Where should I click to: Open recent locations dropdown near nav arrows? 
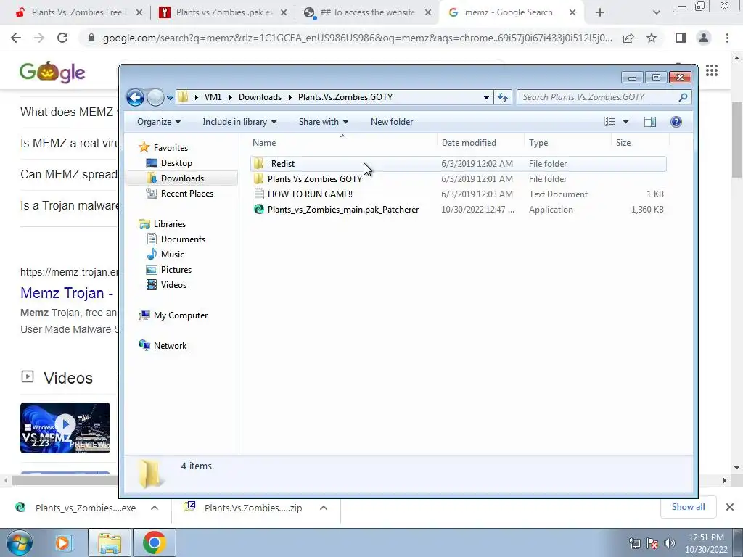170,98
